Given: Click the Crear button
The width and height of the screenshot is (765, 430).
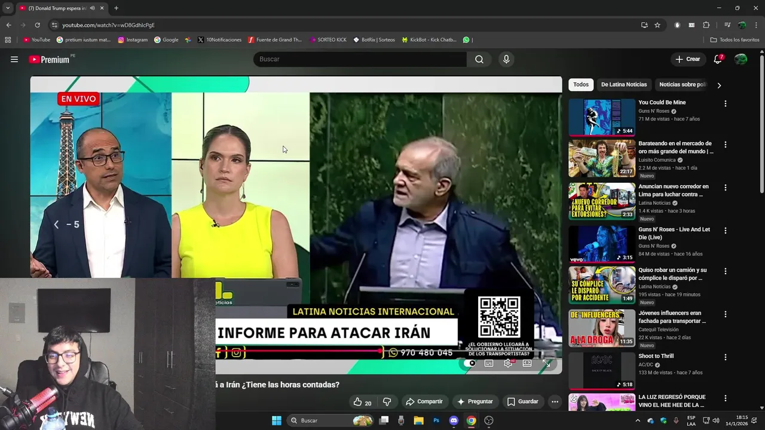Looking at the screenshot, I should 688,59.
